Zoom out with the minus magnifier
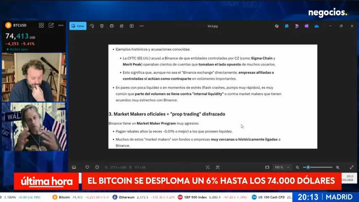Viewport: 359px width, 202px height. 297,167
